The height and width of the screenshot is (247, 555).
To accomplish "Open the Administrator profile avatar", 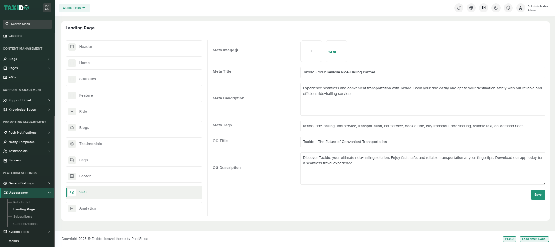I will coord(521,8).
